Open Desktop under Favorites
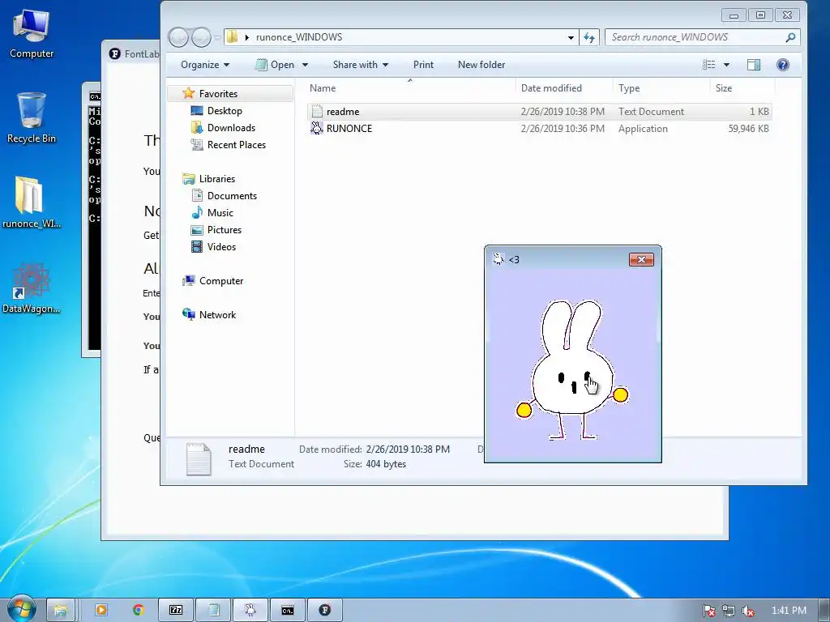This screenshot has height=622, width=830. [x=216, y=110]
